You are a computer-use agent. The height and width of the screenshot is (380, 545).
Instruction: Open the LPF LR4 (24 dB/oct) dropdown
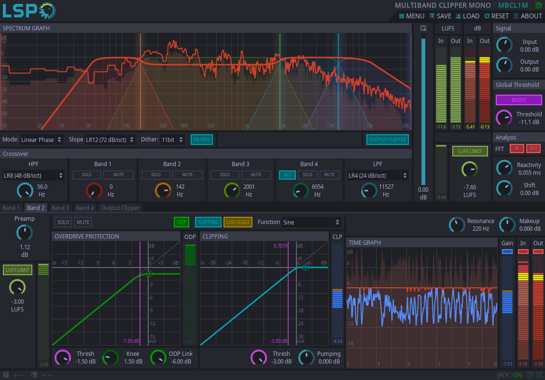click(378, 175)
